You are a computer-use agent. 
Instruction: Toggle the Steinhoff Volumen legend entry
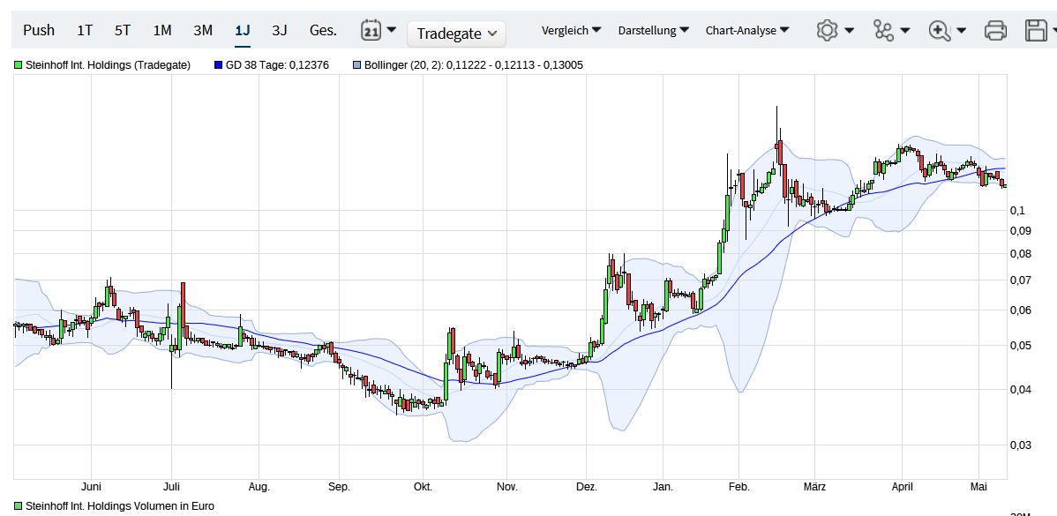pos(17,506)
